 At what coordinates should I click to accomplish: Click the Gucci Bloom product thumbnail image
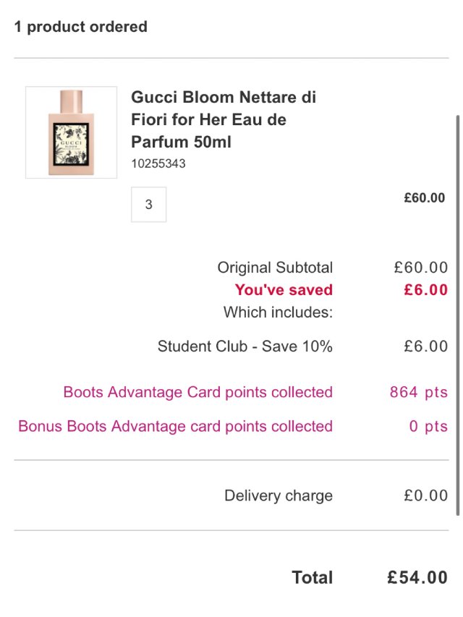(70, 130)
